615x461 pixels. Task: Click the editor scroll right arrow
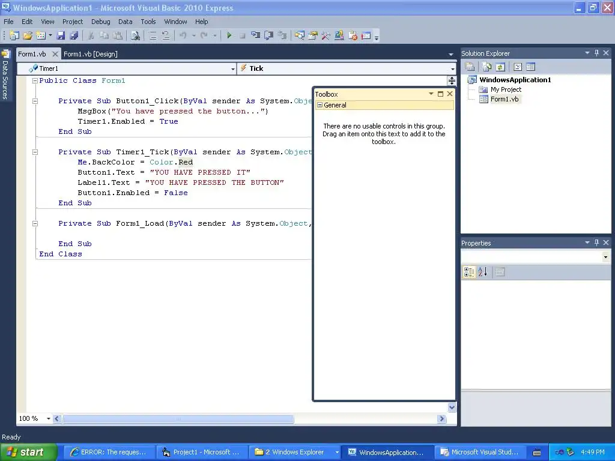point(441,418)
